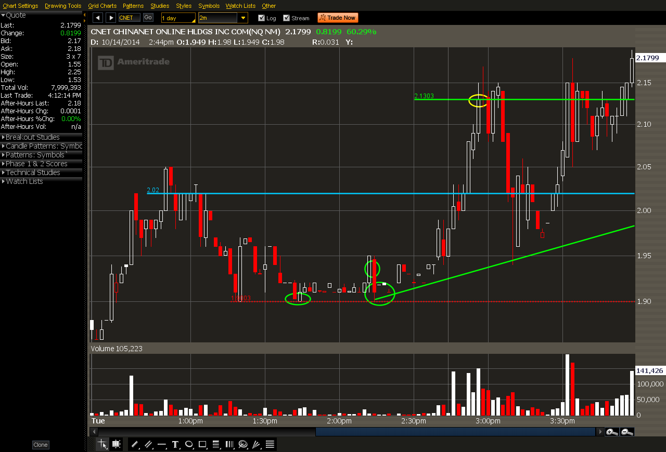Expand the Watch Lists section
The image size is (666, 452).
point(41,181)
